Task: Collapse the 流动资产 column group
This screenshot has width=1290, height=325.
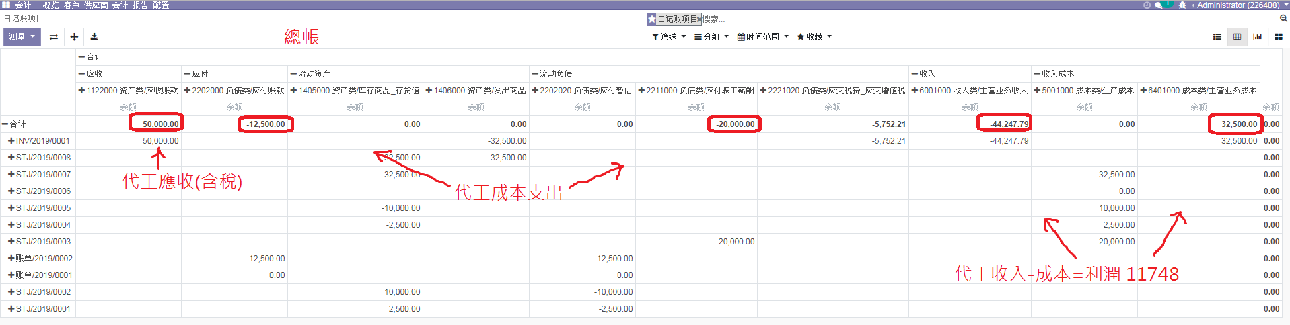Action: (x=310, y=74)
